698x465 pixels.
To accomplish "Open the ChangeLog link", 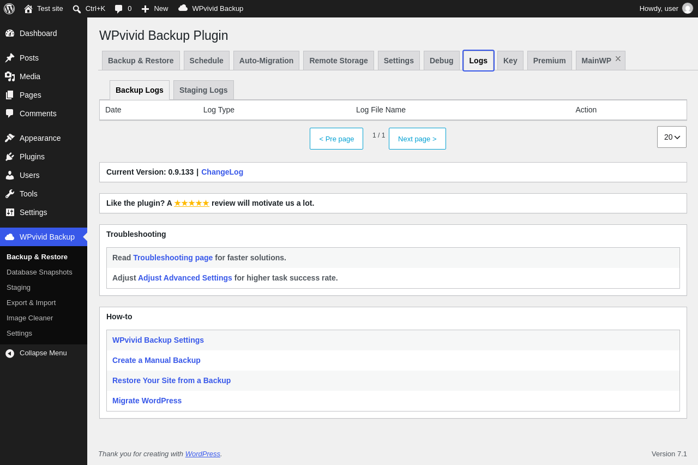I will (x=222, y=172).
